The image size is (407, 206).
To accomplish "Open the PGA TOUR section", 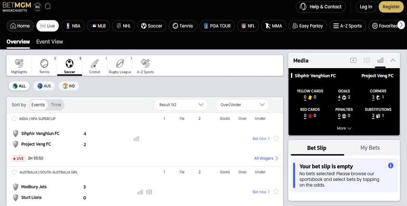I will click(217, 26).
